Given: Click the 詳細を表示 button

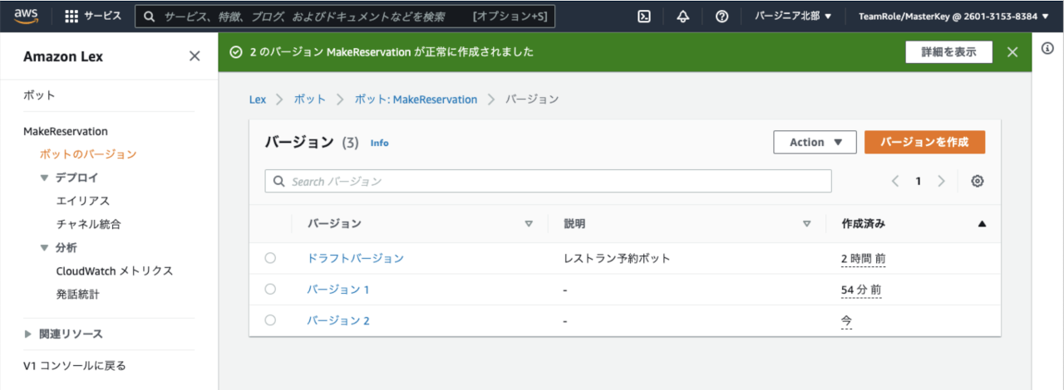Looking at the screenshot, I should point(948,51).
